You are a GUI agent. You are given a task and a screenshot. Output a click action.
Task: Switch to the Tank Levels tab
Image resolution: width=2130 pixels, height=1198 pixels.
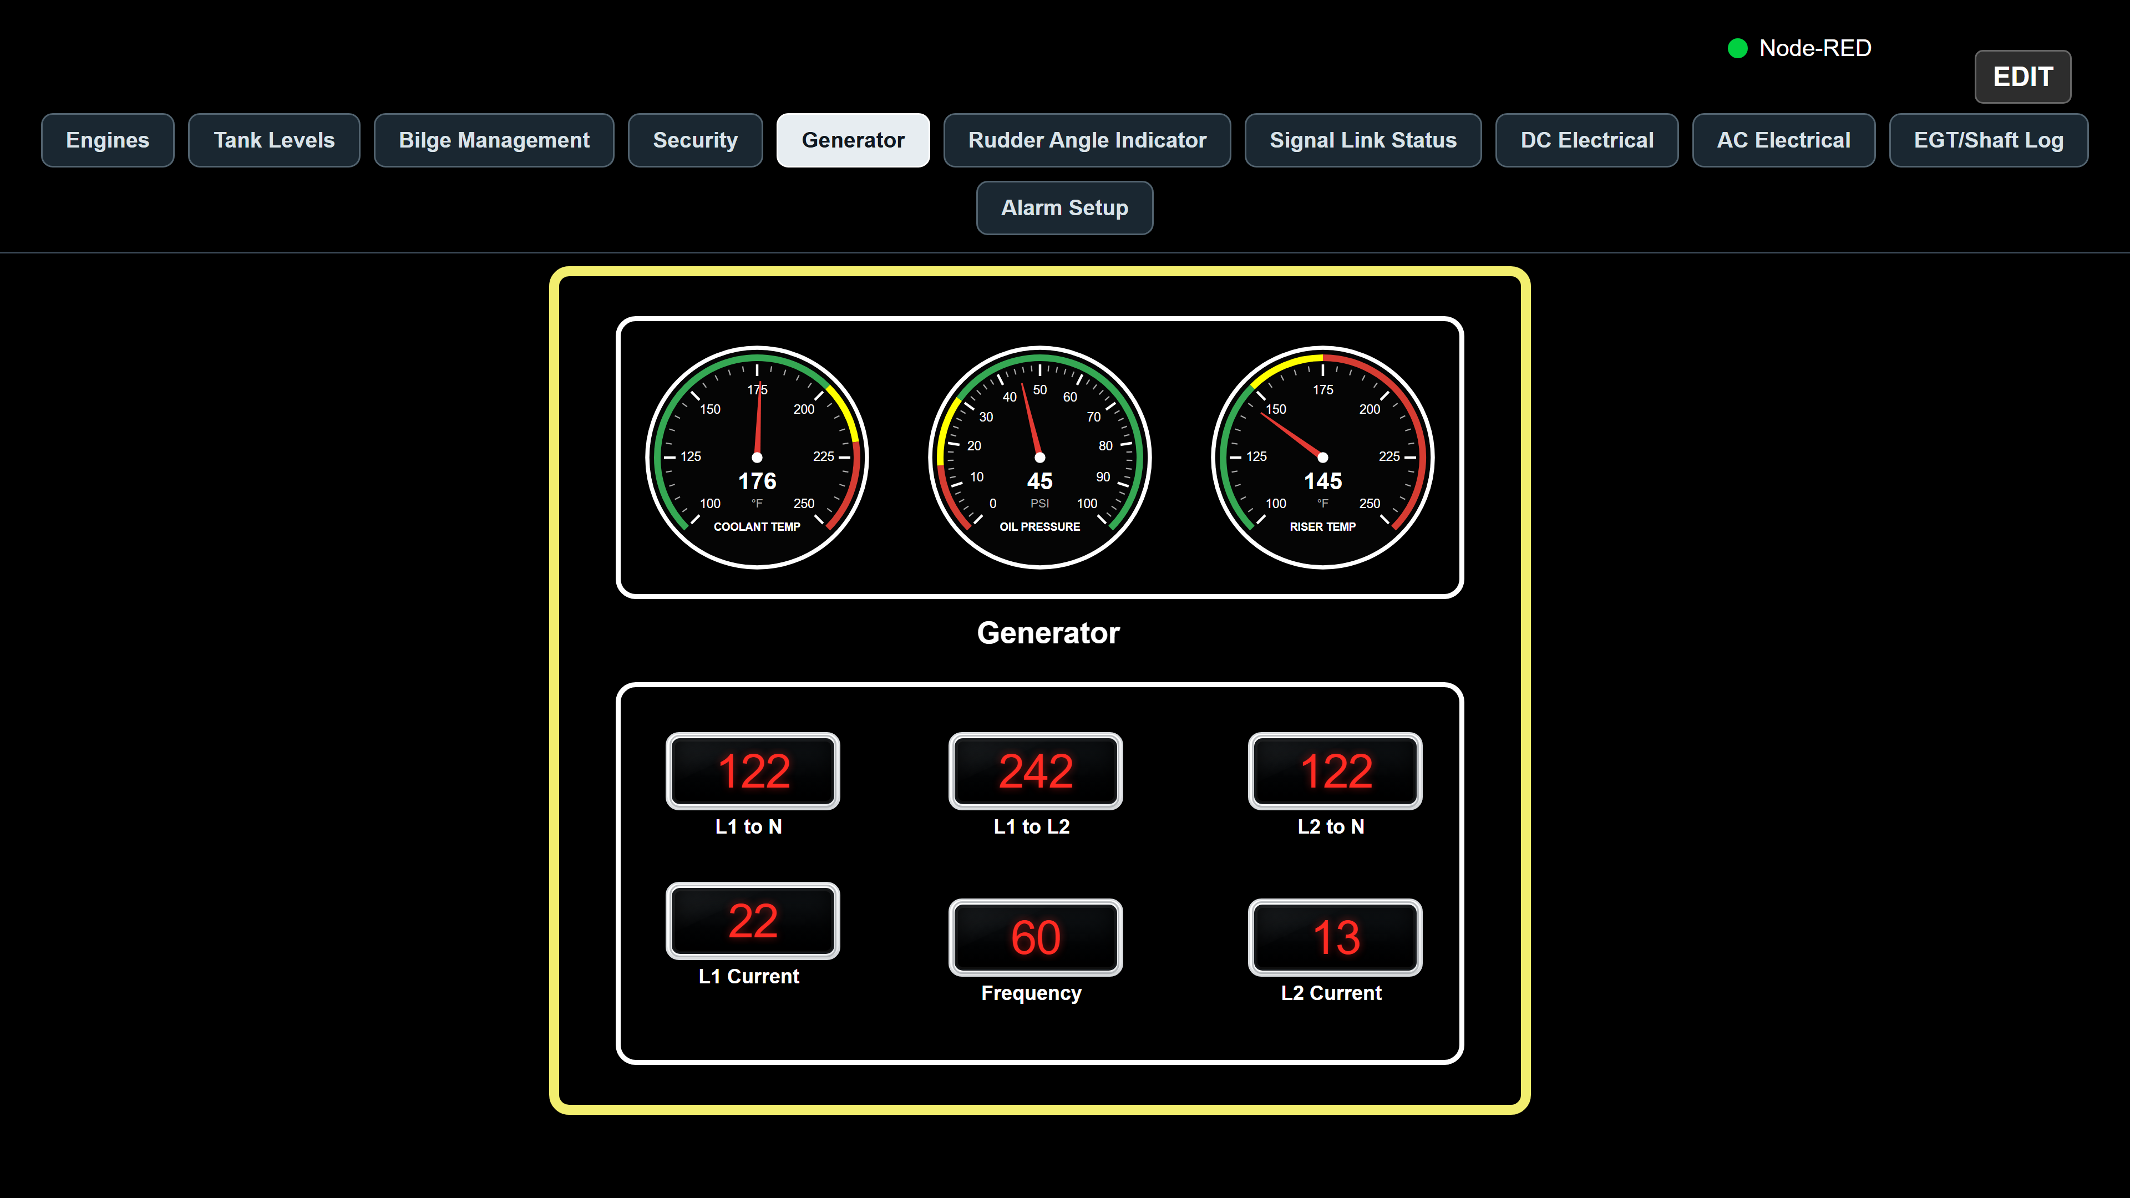(x=273, y=140)
